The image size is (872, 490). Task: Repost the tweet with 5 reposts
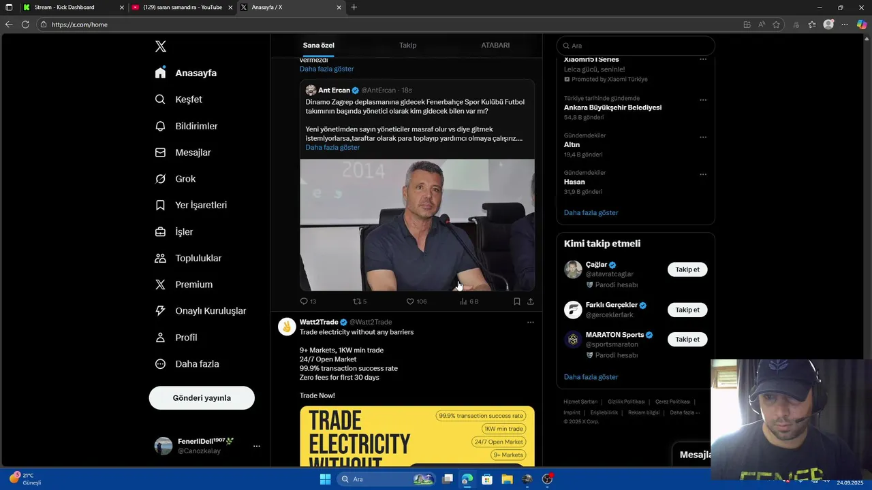pyautogui.click(x=360, y=301)
